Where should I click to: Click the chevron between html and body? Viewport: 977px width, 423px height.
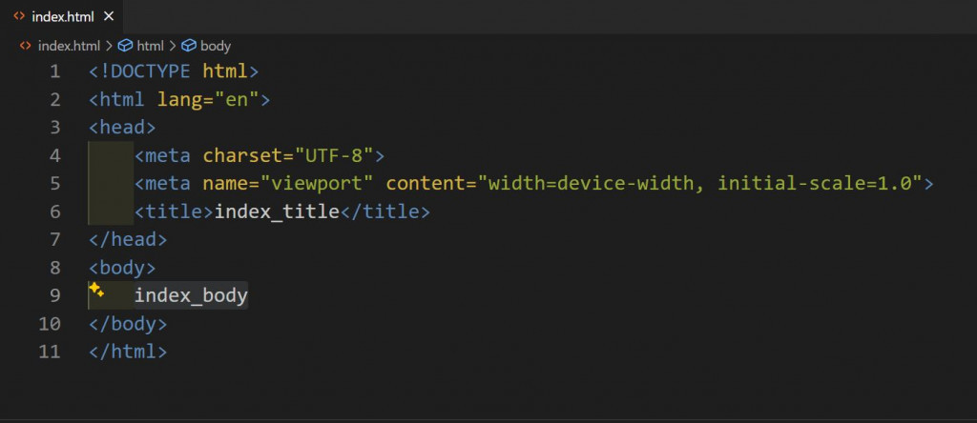coord(173,45)
